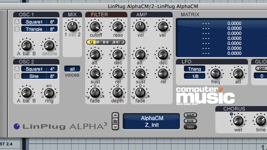This screenshot has height=150, width=267.
Task: Click the Amp rel knob
Action: point(163,74)
